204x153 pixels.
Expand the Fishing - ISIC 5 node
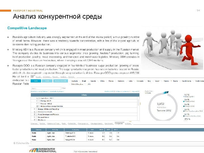(37, 101)
